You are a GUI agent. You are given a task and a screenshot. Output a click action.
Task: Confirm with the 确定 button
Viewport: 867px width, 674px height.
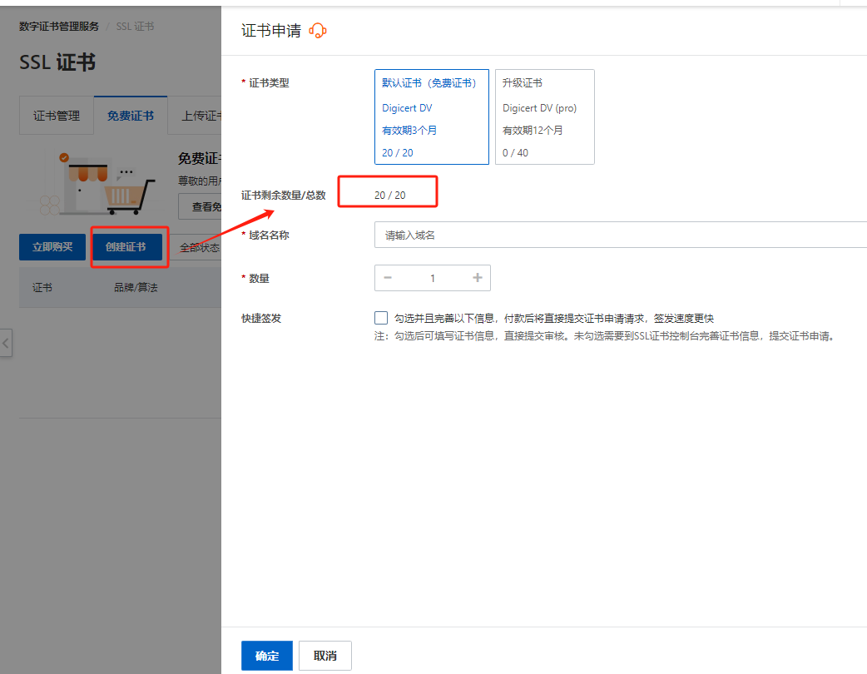[267, 656]
